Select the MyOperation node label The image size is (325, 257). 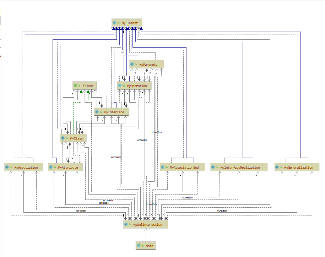tap(137, 86)
